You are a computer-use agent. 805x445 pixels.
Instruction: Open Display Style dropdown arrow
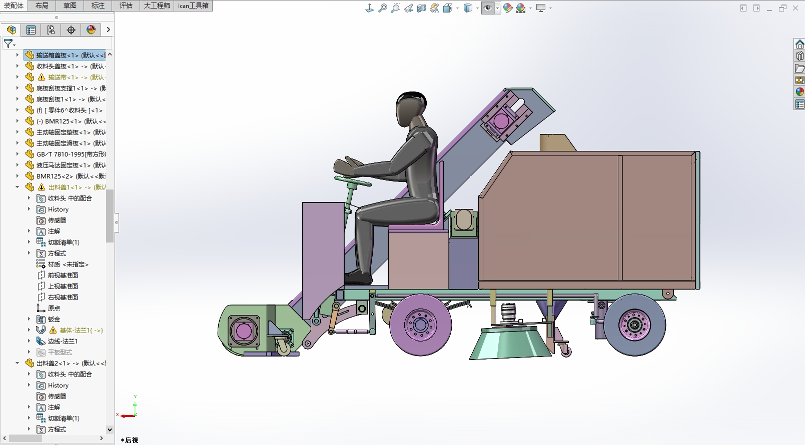(x=477, y=8)
